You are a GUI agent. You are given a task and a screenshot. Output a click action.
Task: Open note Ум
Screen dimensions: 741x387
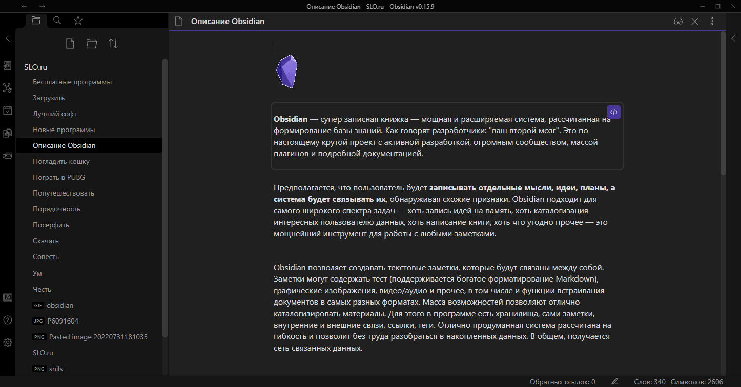coord(89,273)
